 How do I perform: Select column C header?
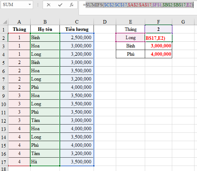pyautogui.click(x=77, y=22)
